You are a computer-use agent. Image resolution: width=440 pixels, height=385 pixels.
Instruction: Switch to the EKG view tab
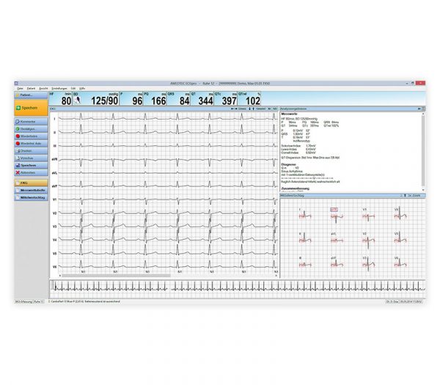[x=31, y=183]
